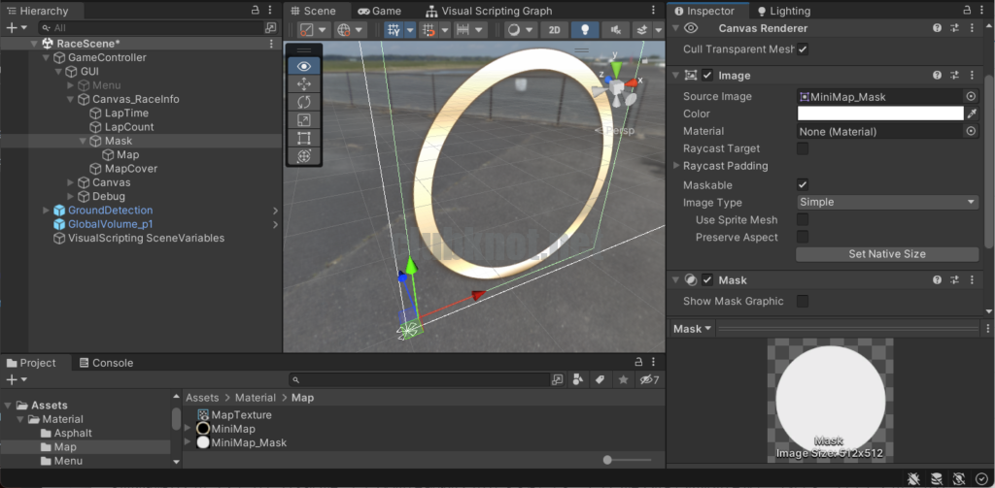The width and height of the screenshot is (995, 488).
Task: Select the Rect tool in scene overlay
Action: (304, 138)
